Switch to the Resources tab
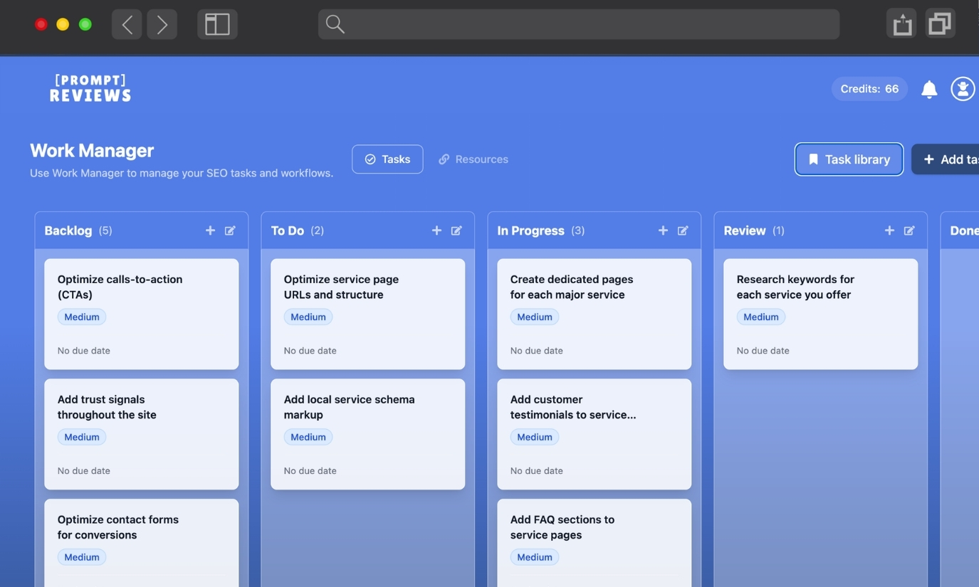Screen dimensions: 979x587 [x=473, y=159]
